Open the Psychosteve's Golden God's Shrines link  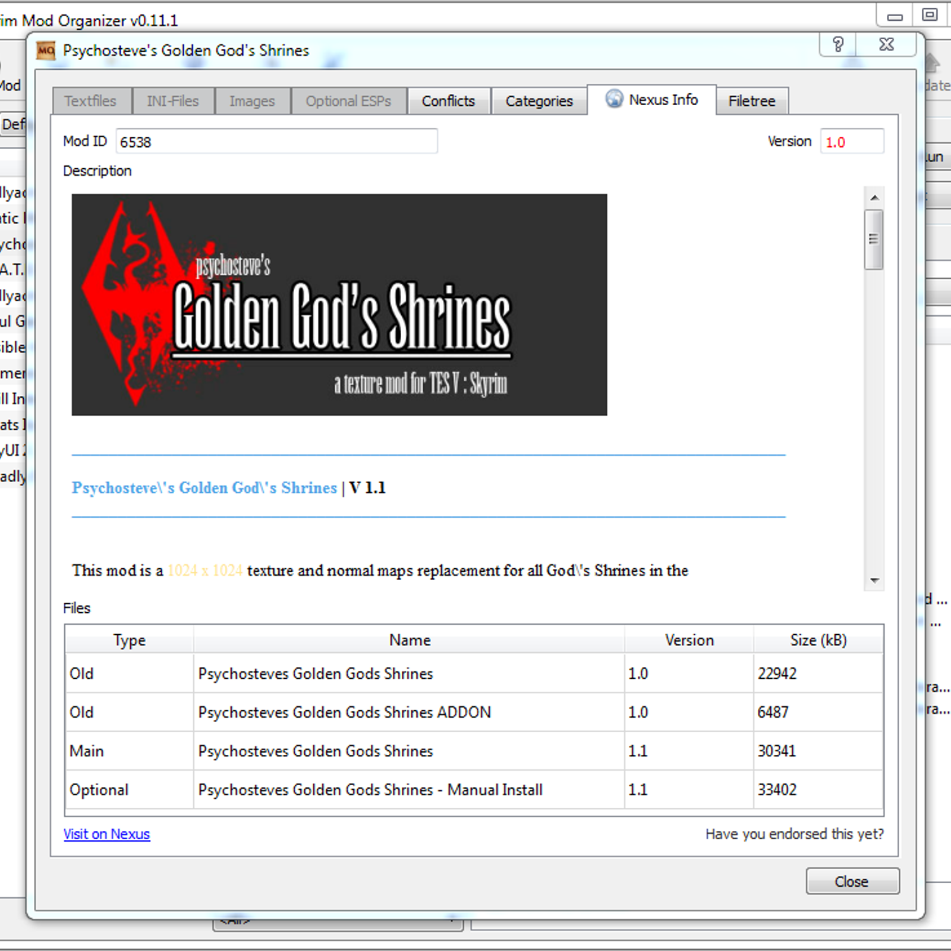coord(204,488)
